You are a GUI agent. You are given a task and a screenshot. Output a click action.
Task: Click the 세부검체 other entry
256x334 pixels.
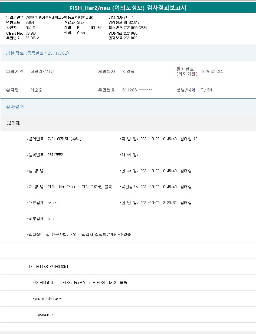point(42,219)
